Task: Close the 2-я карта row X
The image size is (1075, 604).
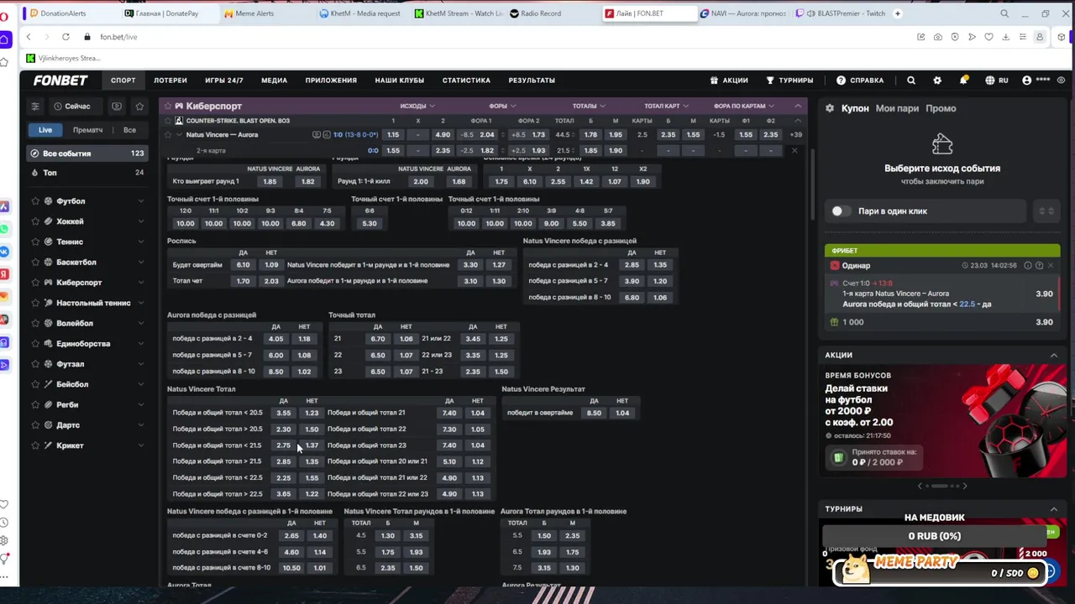Action: pyautogui.click(x=794, y=151)
